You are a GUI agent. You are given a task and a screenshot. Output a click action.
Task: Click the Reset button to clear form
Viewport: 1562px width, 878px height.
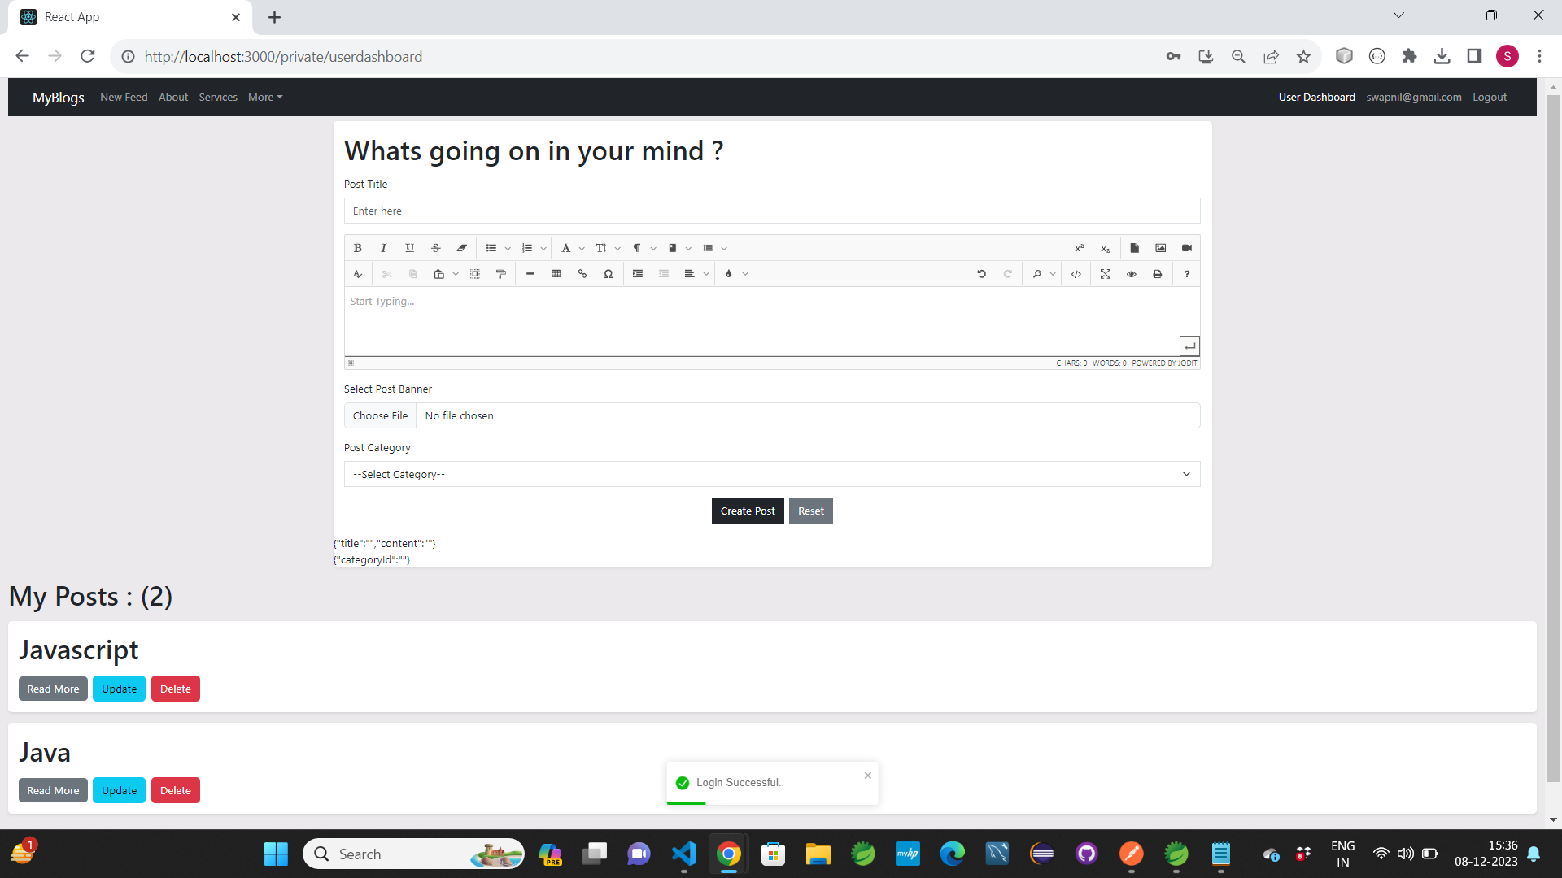point(810,509)
